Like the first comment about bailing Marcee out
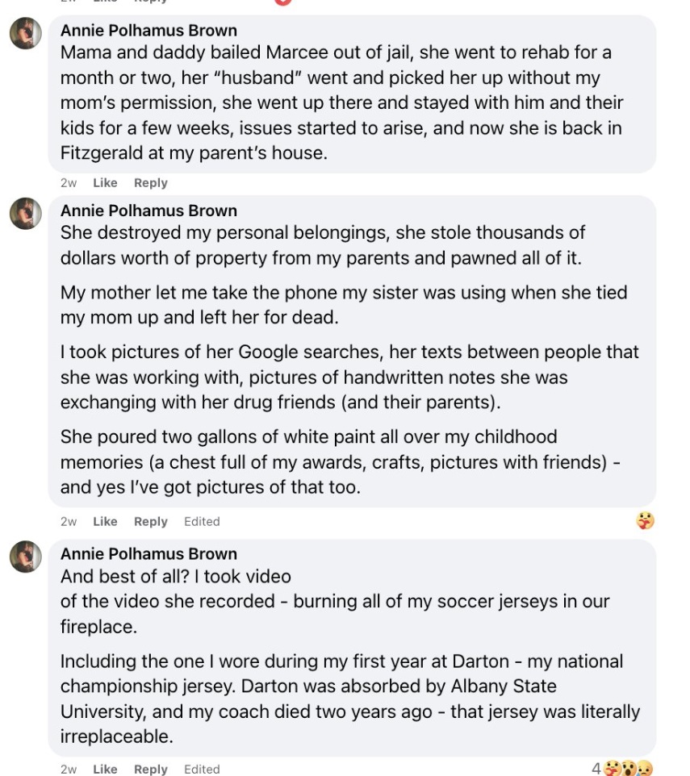 (104, 182)
